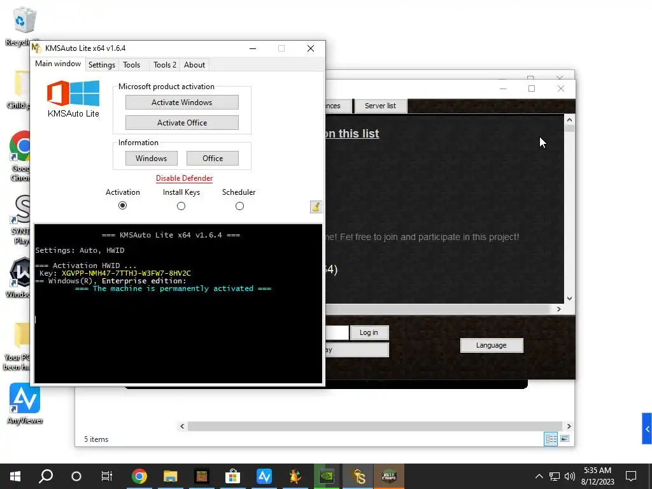The height and width of the screenshot is (489, 652).
Task: Open Windows information button
Action: coord(152,159)
